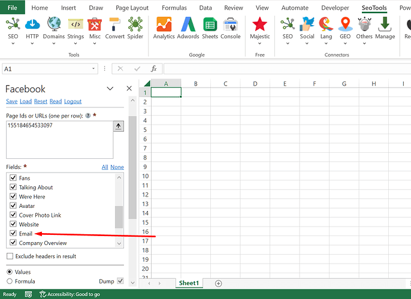This screenshot has width=411, height=299.
Task: Click the confirm checkmark in formula bar
Action: pyautogui.click(x=137, y=69)
